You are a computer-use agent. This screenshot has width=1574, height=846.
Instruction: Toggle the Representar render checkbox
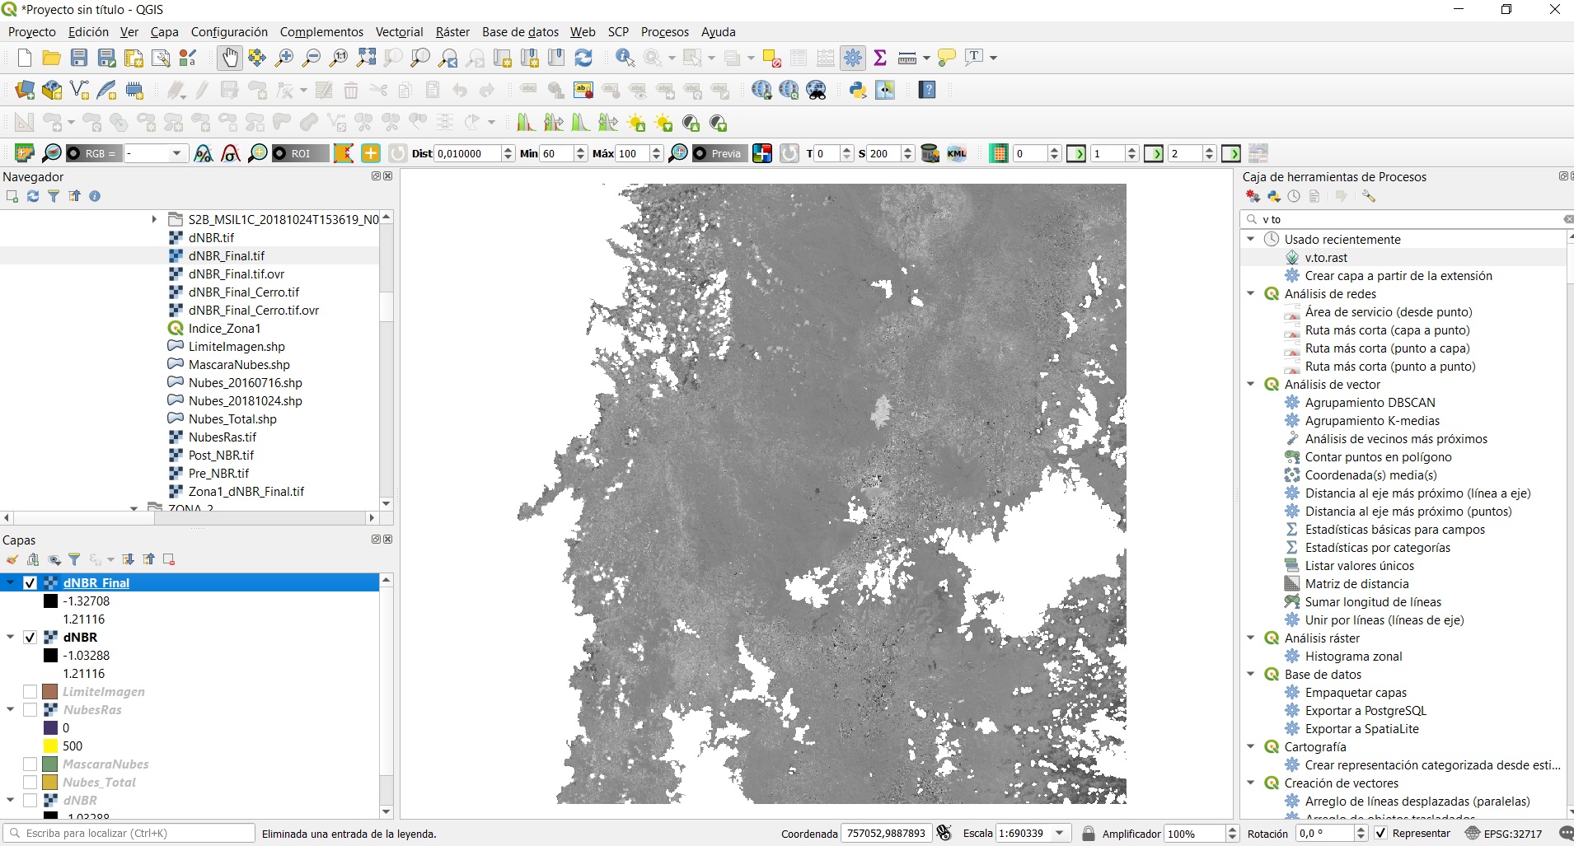(x=1381, y=834)
